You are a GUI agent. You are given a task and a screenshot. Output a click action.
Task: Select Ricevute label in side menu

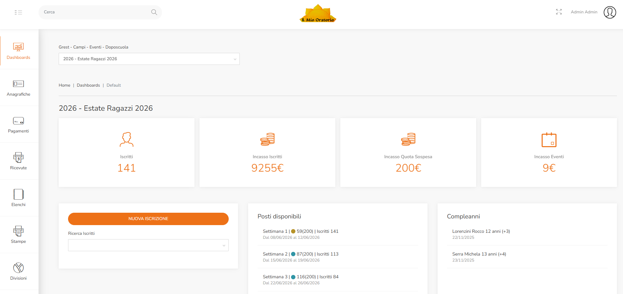tap(18, 168)
